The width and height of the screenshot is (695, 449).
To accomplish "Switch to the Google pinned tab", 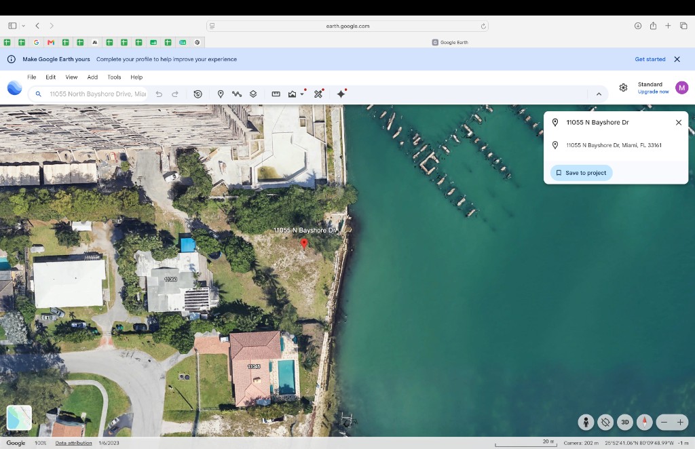I will 37,43.
